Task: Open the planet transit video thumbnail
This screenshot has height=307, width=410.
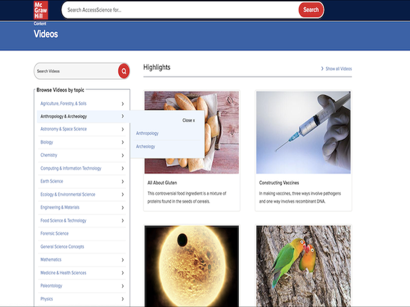Action: click(x=191, y=265)
